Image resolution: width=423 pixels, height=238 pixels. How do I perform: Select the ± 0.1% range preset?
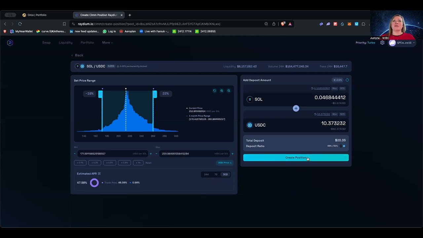tap(80, 163)
